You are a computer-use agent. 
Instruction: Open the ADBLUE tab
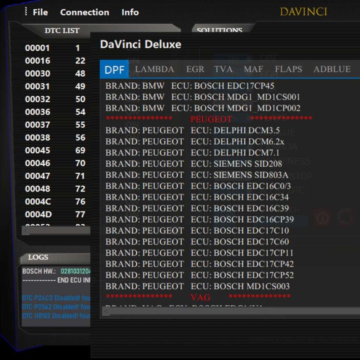tap(332, 69)
